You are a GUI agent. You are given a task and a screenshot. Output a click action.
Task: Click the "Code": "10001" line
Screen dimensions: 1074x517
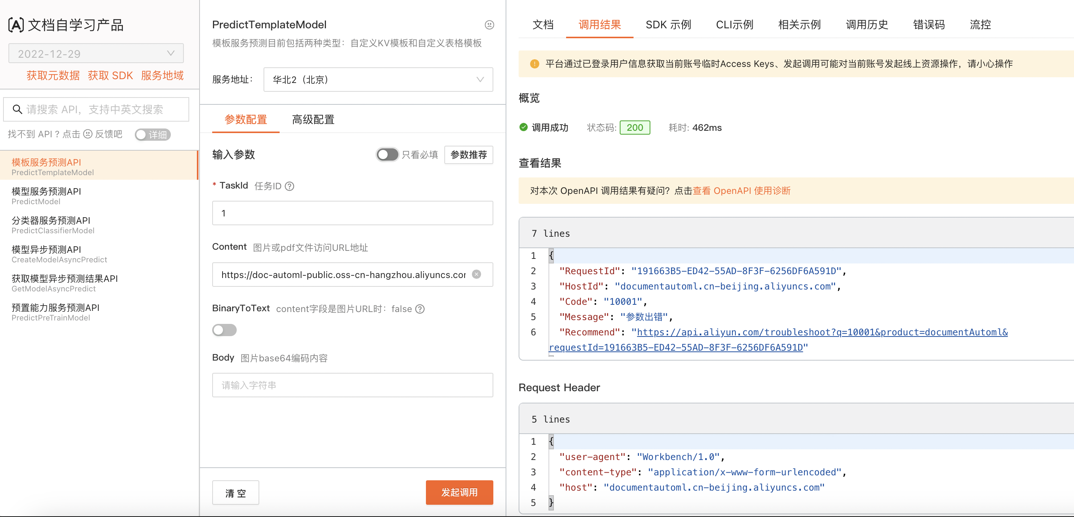pyautogui.click(x=603, y=301)
